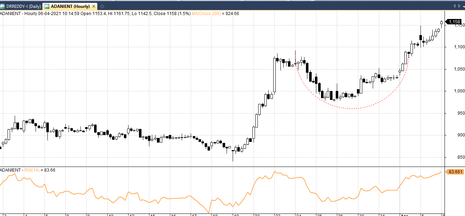Image resolution: width=465 pixels, height=216 pixels.
Task: Click the moving average value 924.66
Action: pos(232,14)
